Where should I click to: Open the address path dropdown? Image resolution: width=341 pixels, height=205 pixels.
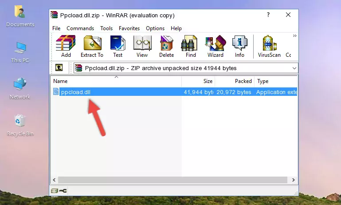tap(294, 68)
